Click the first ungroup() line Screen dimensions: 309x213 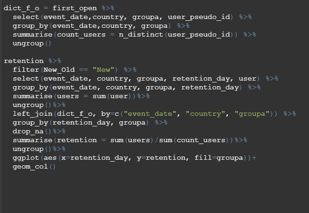32,44
